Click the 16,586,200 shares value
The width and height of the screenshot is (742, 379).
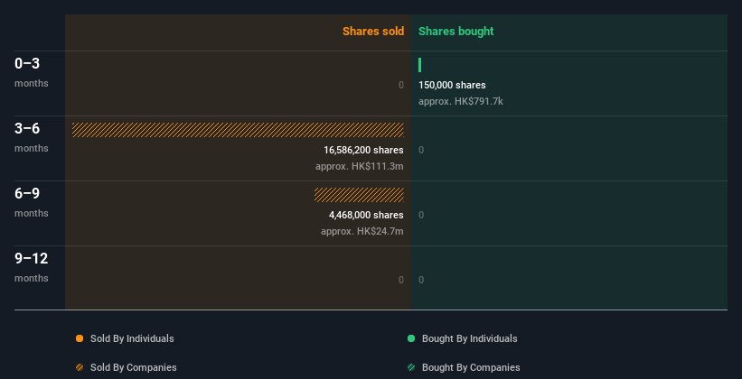(363, 151)
